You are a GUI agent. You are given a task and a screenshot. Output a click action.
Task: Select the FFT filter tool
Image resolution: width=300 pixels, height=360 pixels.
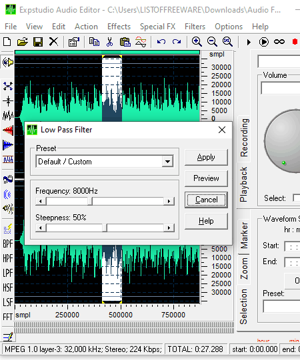pos(7,317)
